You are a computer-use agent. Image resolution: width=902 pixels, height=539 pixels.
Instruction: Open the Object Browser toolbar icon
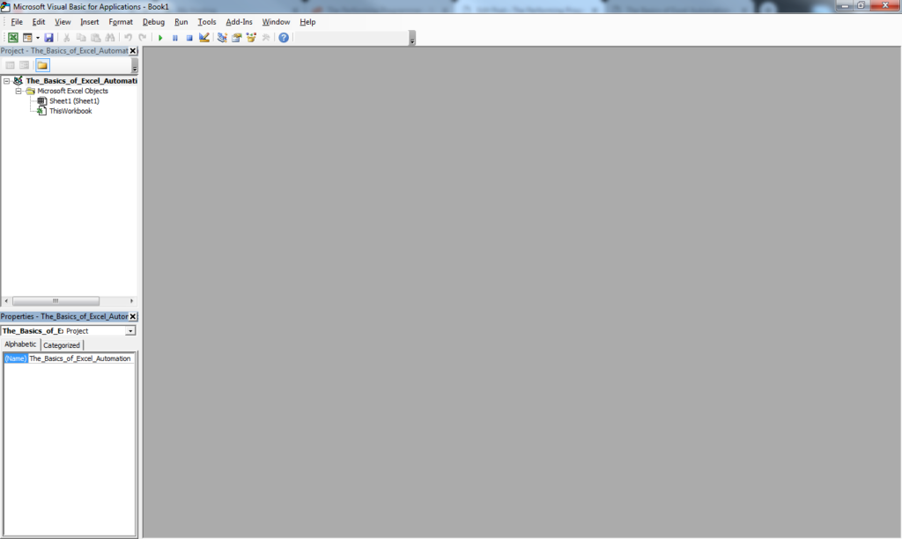point(251,38)
